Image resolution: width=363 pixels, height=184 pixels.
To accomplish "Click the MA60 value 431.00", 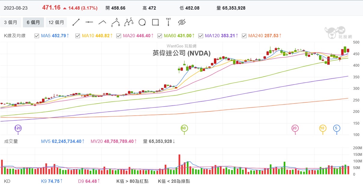I will coord(185,36).
